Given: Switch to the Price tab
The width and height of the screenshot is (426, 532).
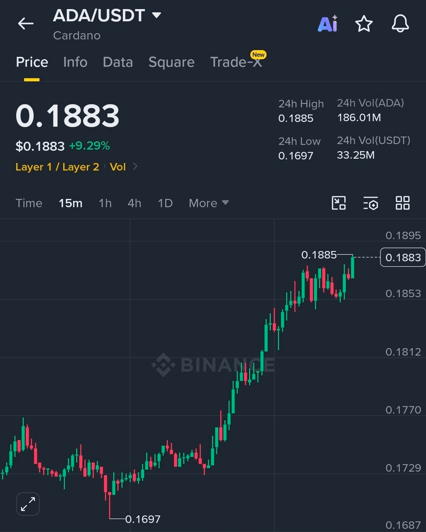Looking at the screenshot, I should coord(32,62).
